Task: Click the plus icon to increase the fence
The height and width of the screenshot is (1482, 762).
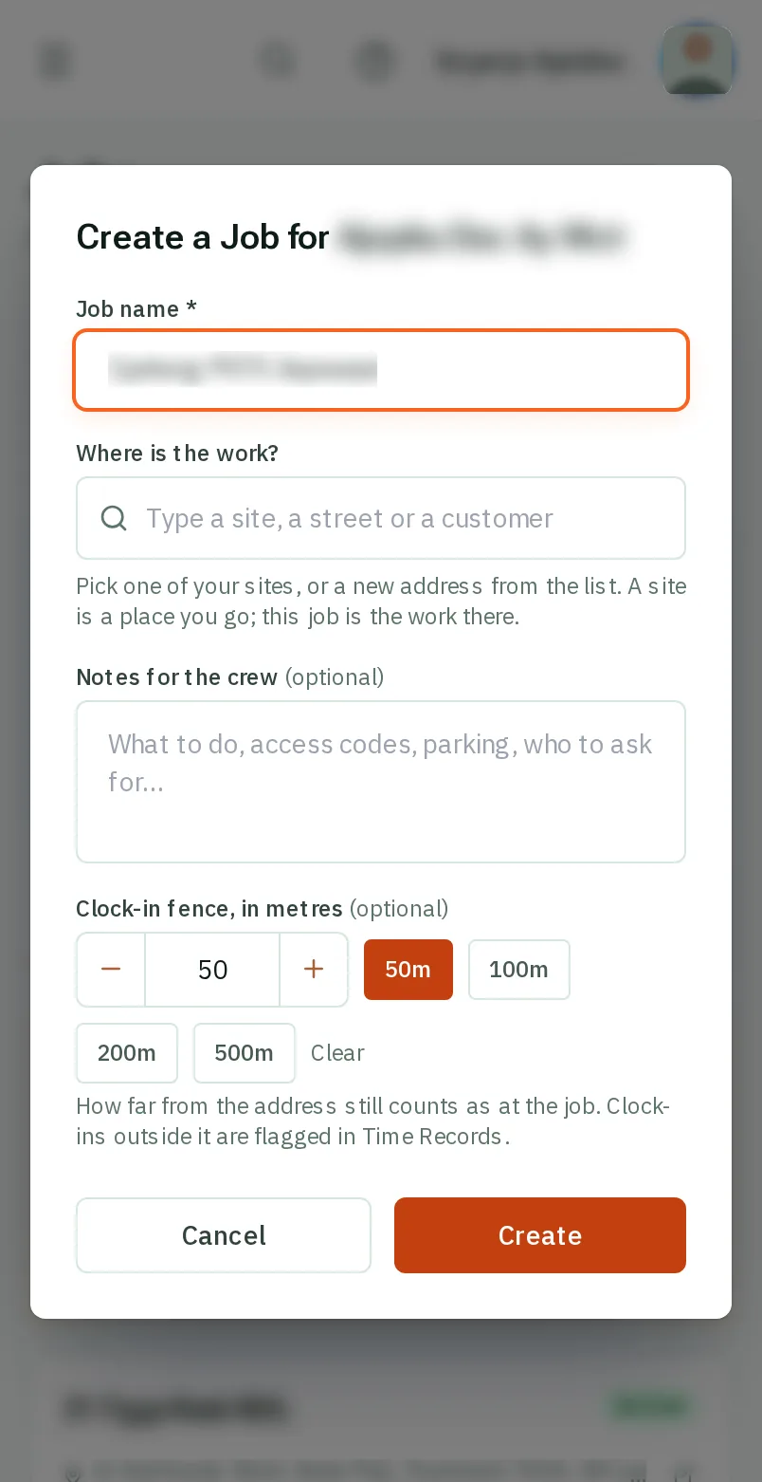Action: click(314, 969)
